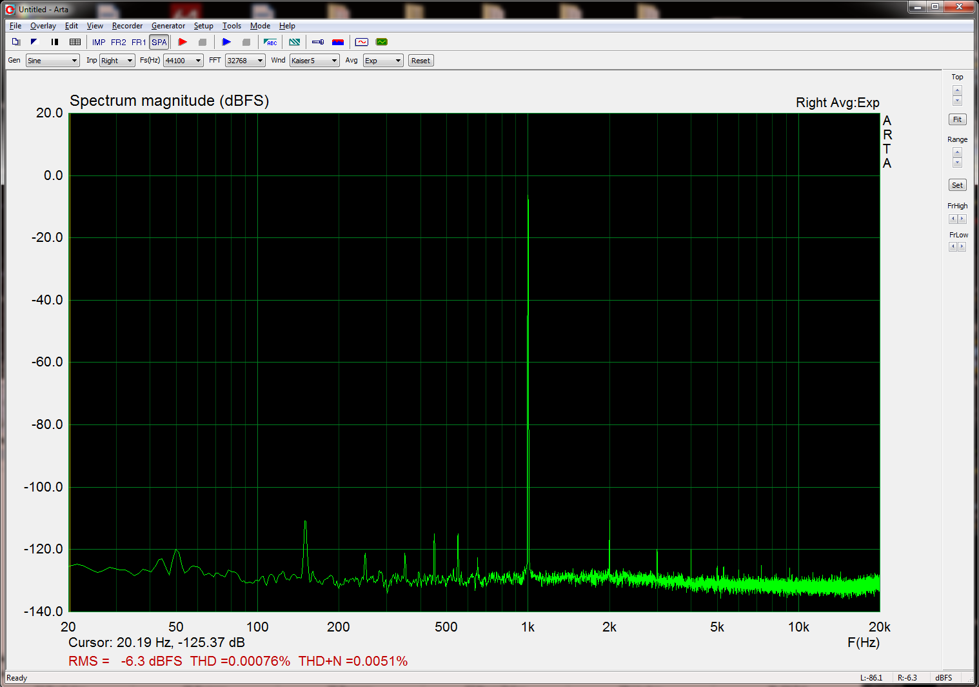Decrease Top graph margin with down arrow
This screenshot has height=687, width=979.
coord(957,101)
